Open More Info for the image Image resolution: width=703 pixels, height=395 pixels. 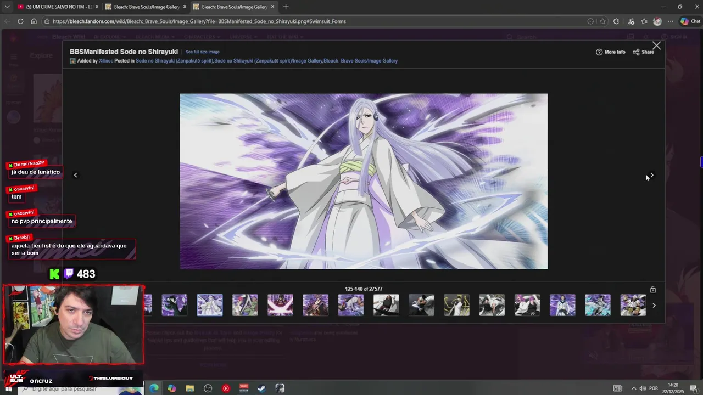pyautogui.click(x=611, y=52)
